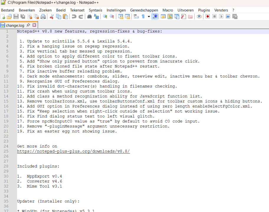
Task: Toggle the Document Map panel icon
Action: 170,16
